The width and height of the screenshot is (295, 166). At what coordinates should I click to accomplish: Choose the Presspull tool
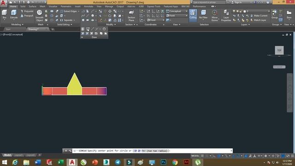pos(27,16)
